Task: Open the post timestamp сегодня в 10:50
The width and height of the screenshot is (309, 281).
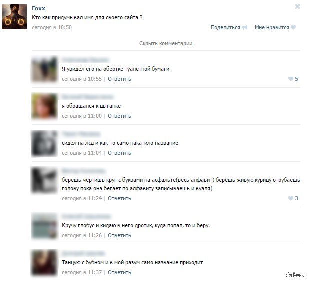Action: 52,27
